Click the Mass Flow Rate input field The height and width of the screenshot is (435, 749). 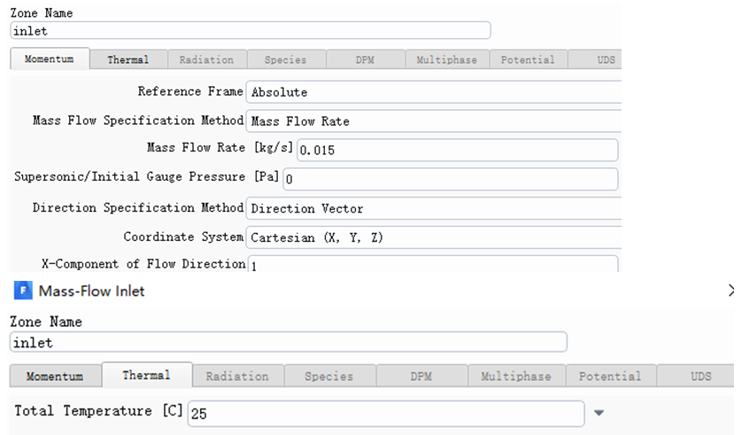(x=457, y=150)
